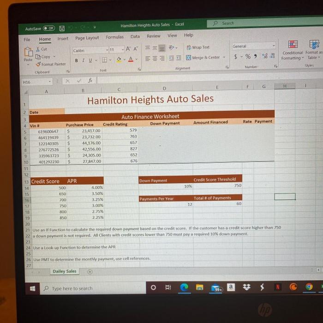Open the Customize Quick Access Toolbar dropdown
323x323 pixels.
(95, 27)
